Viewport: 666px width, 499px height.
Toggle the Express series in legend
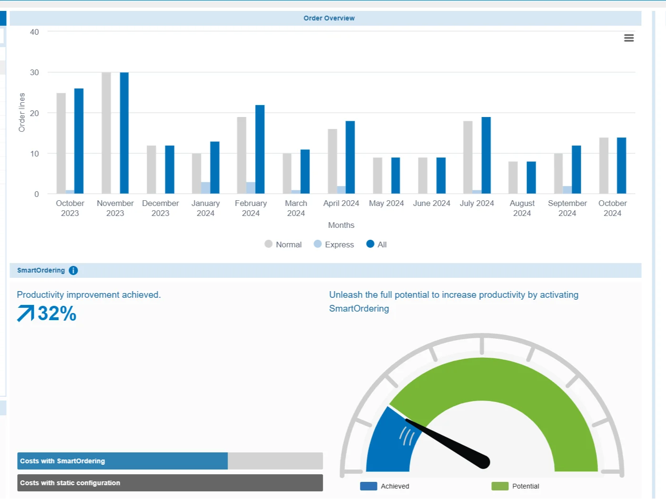334,245
